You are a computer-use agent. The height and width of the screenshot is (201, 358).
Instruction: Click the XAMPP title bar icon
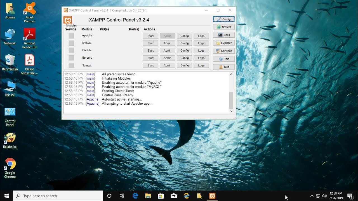point(66,10)
